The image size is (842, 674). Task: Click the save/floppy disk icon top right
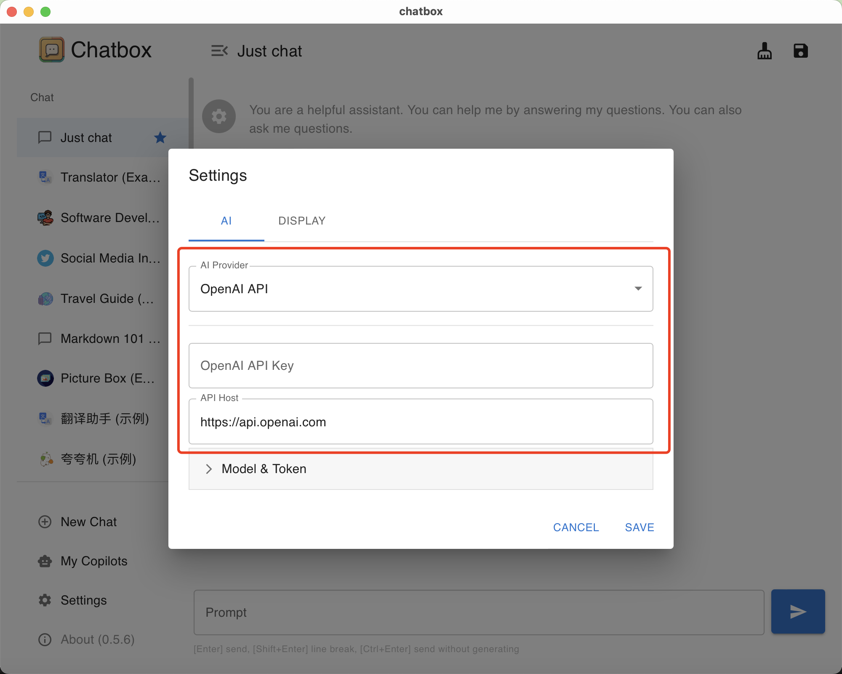pos(801,50)
